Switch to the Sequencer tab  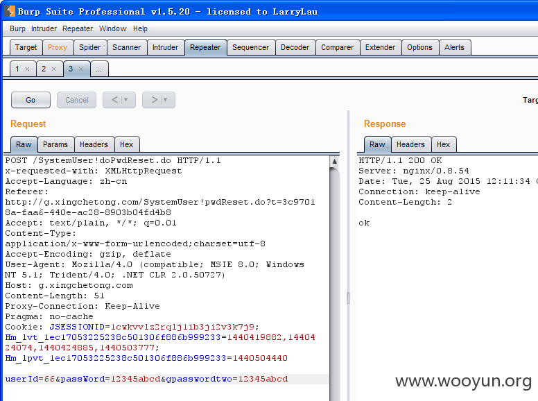click(x=250, y=47)
